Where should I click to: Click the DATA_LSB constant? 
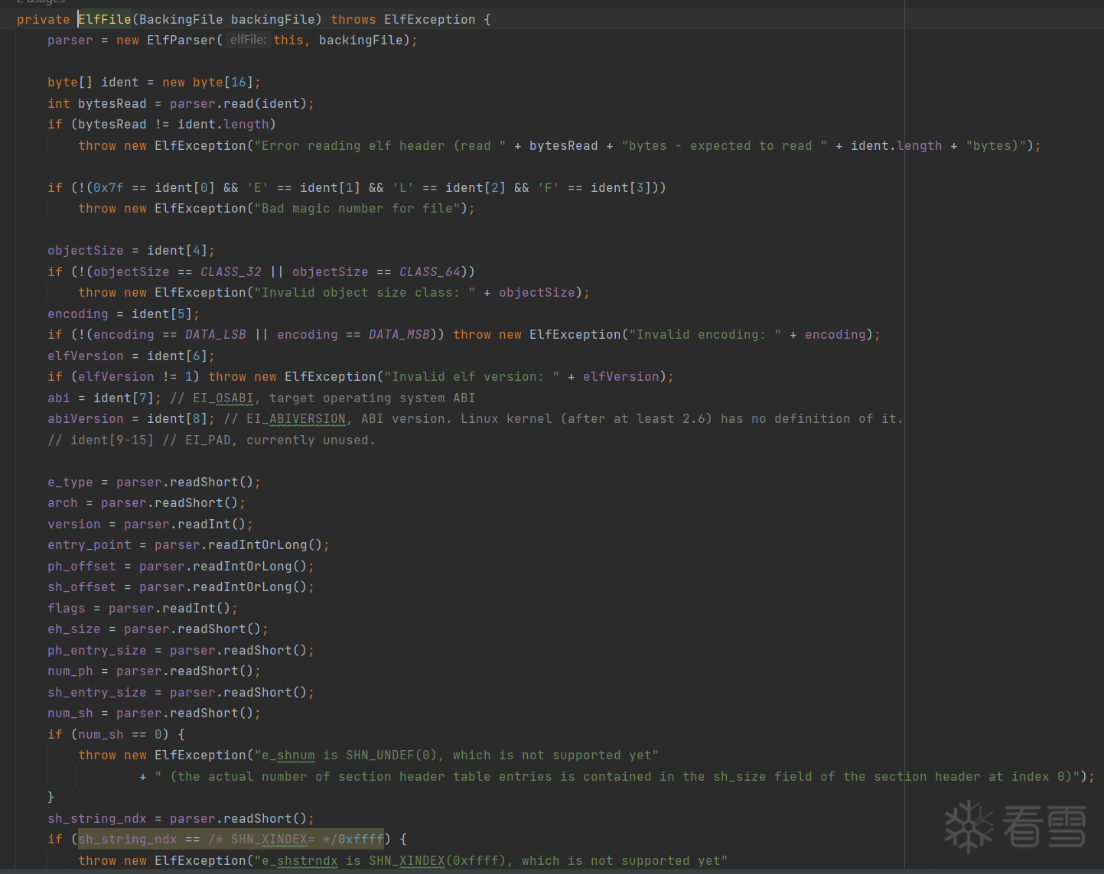[x=216, y=334]
